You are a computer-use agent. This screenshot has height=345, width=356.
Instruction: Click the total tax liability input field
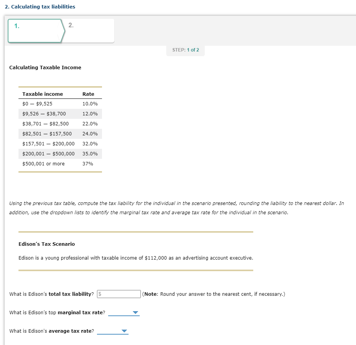point(119,294)
